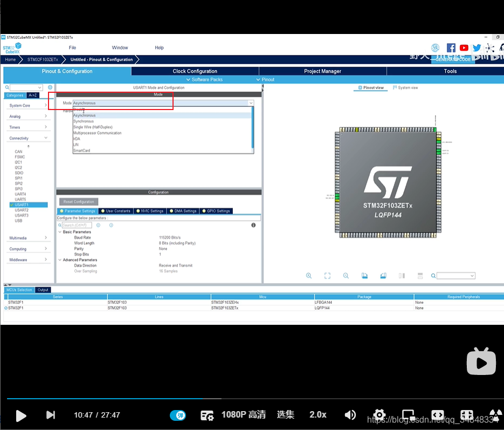Click the parameter info icon

[253, 225]
